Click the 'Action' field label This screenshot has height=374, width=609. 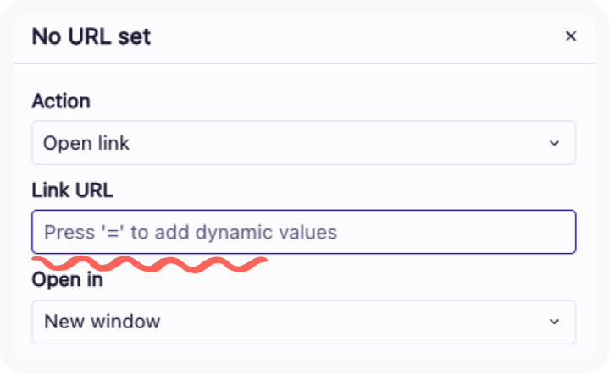(x=61, y=102)
